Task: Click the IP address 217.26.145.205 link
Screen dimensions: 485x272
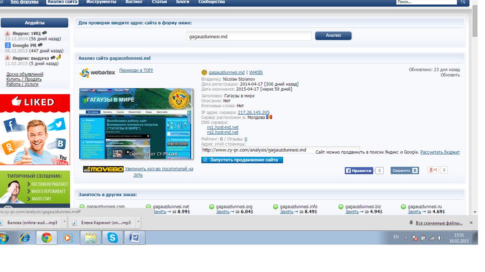Action: tap(254, 112)
